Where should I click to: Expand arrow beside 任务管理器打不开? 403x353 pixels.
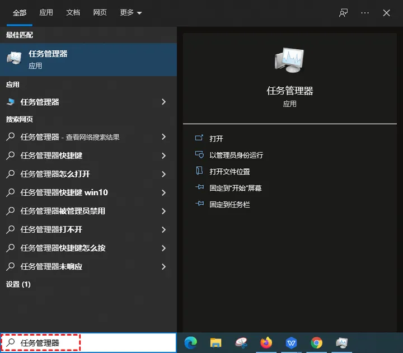tap(163, 229)
